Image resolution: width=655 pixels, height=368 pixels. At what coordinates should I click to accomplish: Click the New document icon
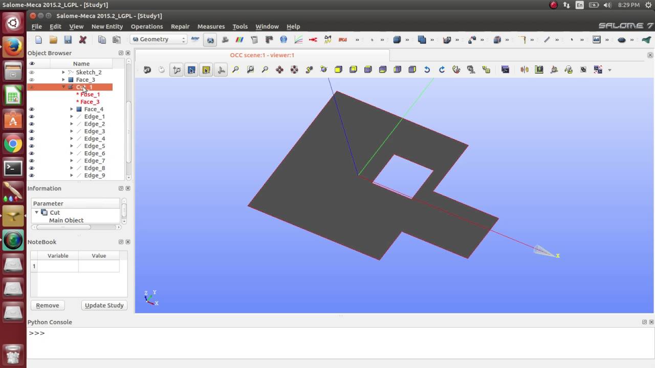[38, 39]
